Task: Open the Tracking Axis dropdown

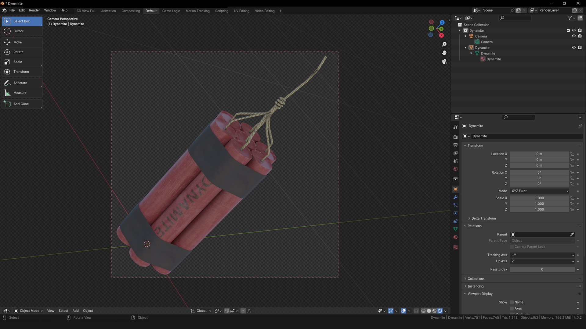Action: click(542, 255)
